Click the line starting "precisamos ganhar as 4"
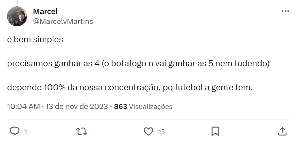The height and width of the screenshot is (146, 305). [138, 64]
